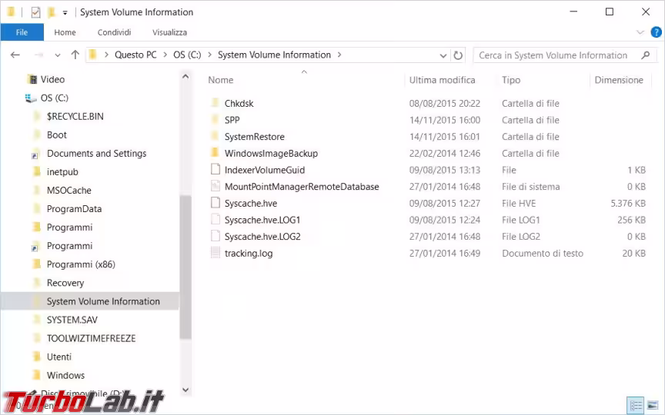Click OS (C:) breadcrumb in address bar
665x415 pixels.
point(187,55)
